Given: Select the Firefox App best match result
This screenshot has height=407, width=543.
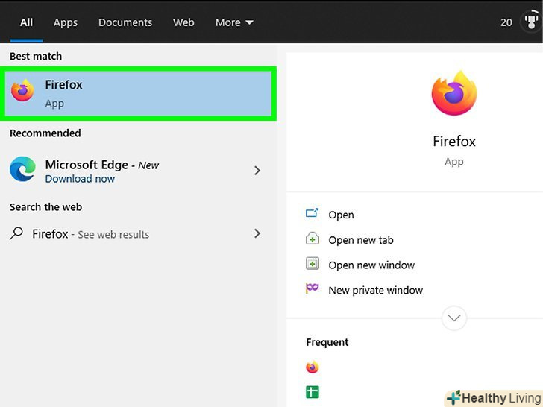Looking at the screenshot, I should 140,93.
